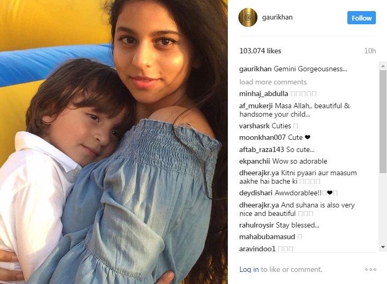This screenshot has width=387, height=284.
Task: Open the three-dots more options menu
Action: pos(371,269)
